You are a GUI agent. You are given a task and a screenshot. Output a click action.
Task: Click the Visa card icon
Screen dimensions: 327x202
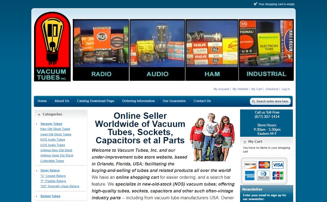point(278,165)
